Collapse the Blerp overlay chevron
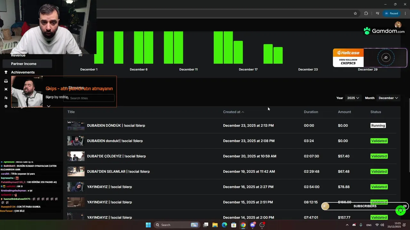The image size is (410, 230). point(49,106)
